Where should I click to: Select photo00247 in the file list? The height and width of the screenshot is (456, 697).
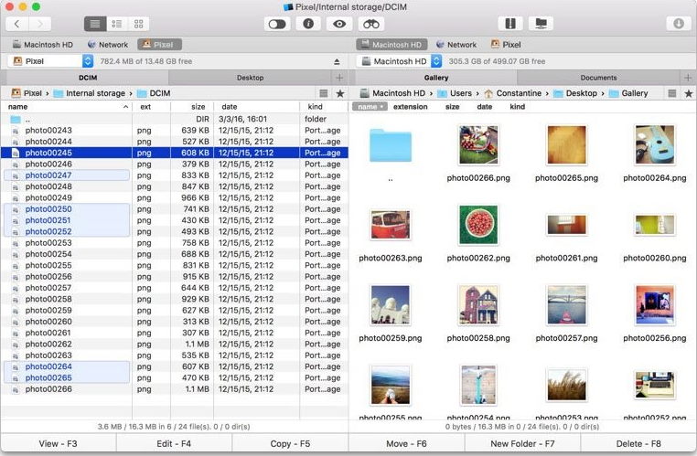pos(174,175)
